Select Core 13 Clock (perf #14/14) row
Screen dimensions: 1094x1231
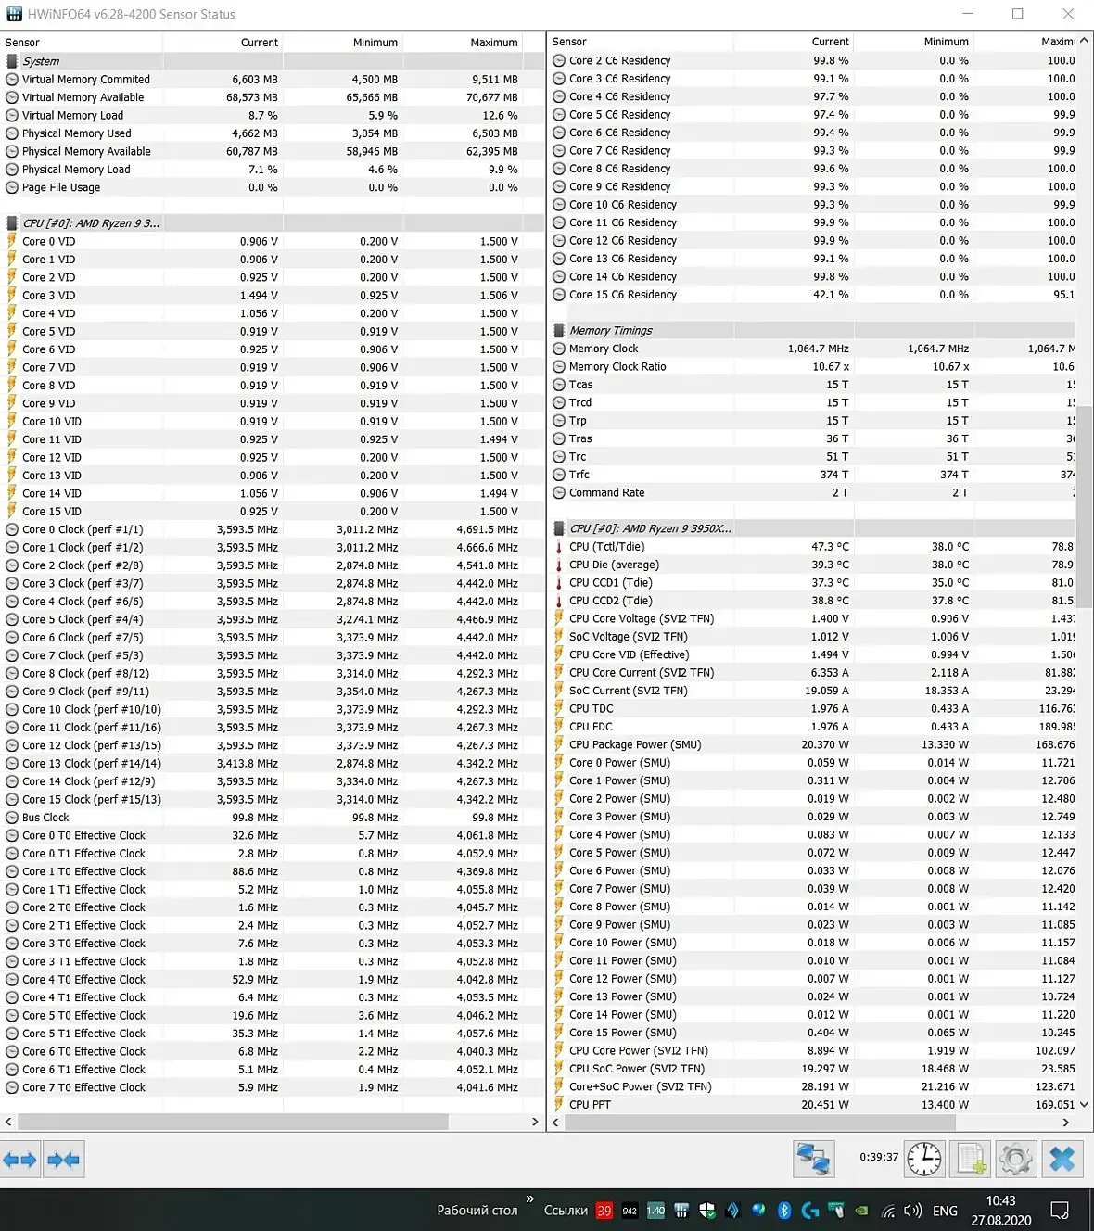(273, 764)
